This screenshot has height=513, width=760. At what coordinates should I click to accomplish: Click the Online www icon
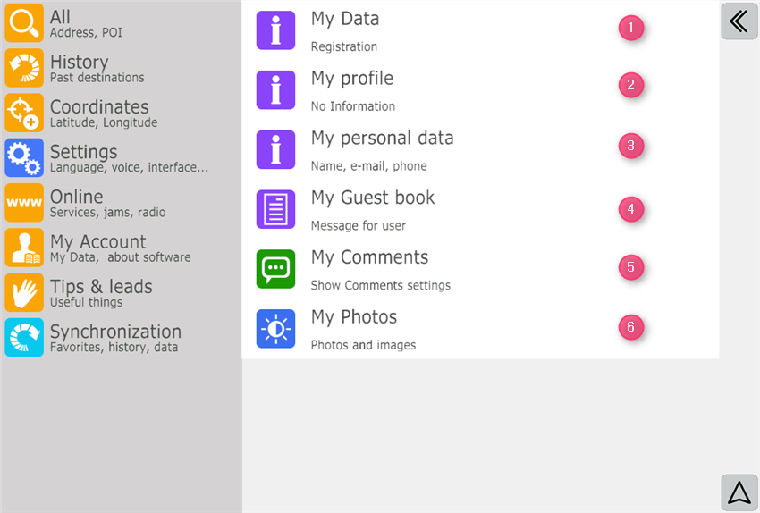click(x=24, y=203)
